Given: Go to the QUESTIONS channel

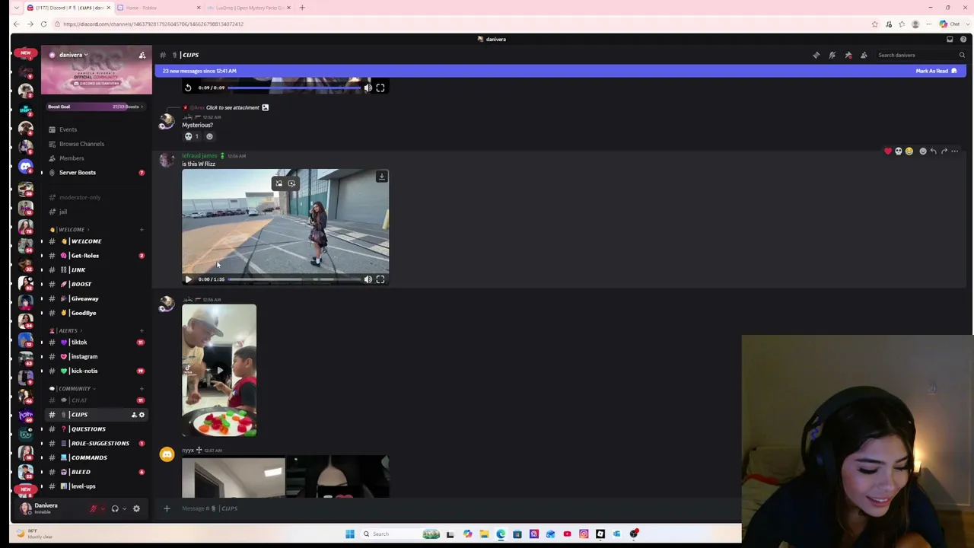Looking at the screenshot, I should pyautogui.click(x=96, y=429).
